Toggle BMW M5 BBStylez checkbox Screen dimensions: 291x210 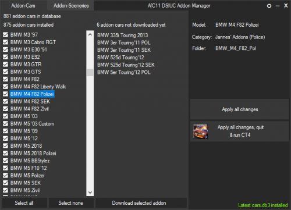[5, 161]
